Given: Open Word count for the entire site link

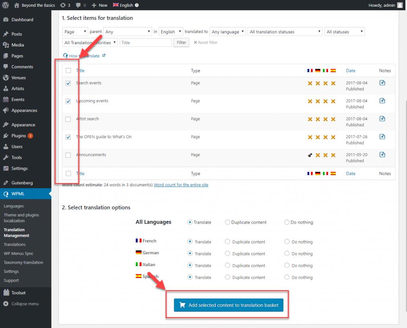Looking at the screenshot, I should [181, 185].
